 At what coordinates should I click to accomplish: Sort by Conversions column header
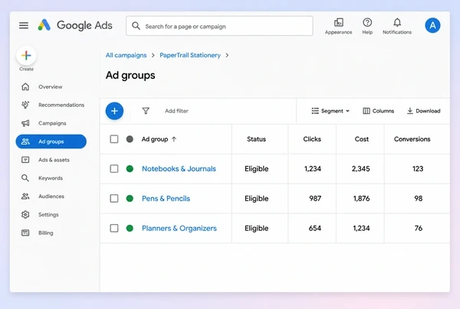pyautogui.click(x=412, y=139)
